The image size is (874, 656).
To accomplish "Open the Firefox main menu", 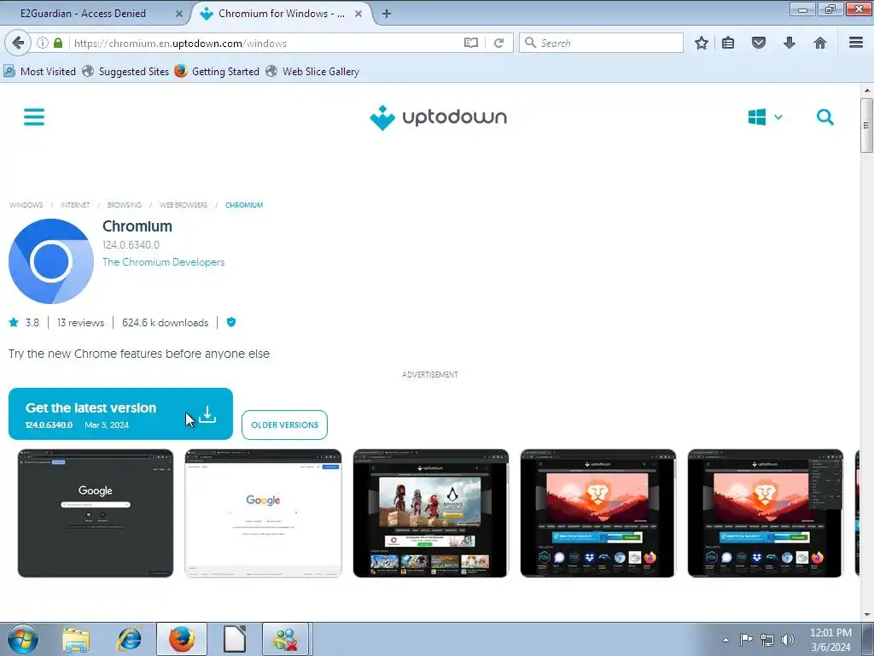I will (856, 43).
